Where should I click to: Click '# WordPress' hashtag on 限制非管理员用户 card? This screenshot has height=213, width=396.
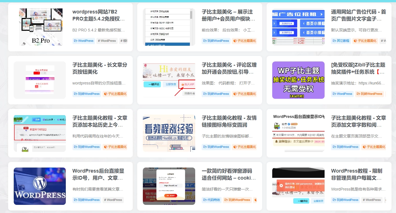pos(372,200)
